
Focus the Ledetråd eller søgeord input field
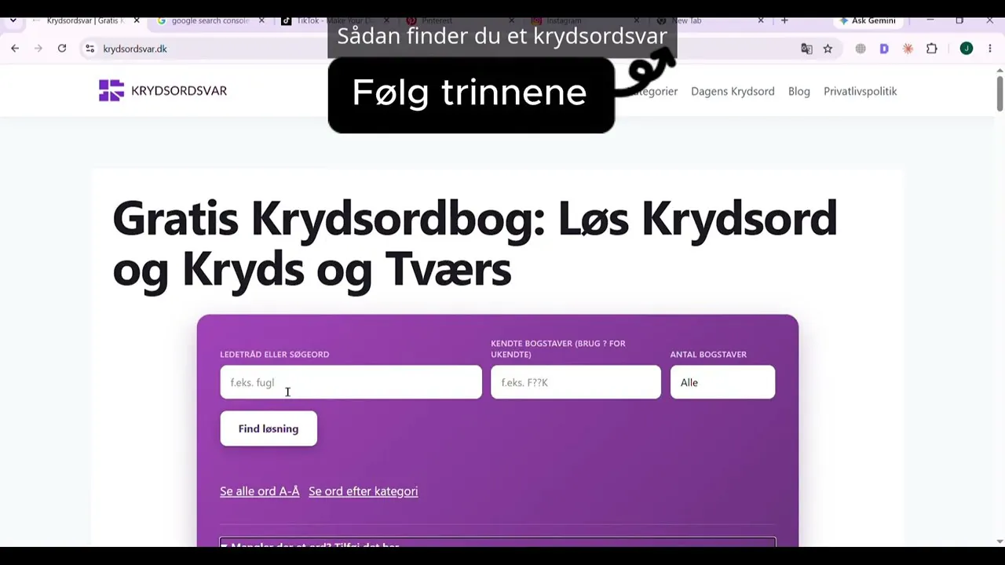point(351,382)
